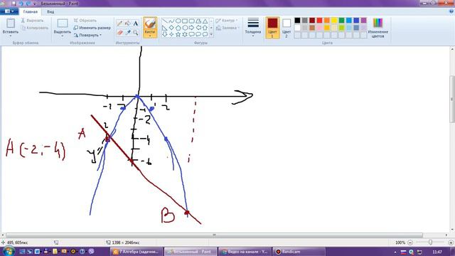Open Quick Access Toolbar customize arrow
This screenshot has height=256, width=455.
pyautogui.click(x=35, y=4)
